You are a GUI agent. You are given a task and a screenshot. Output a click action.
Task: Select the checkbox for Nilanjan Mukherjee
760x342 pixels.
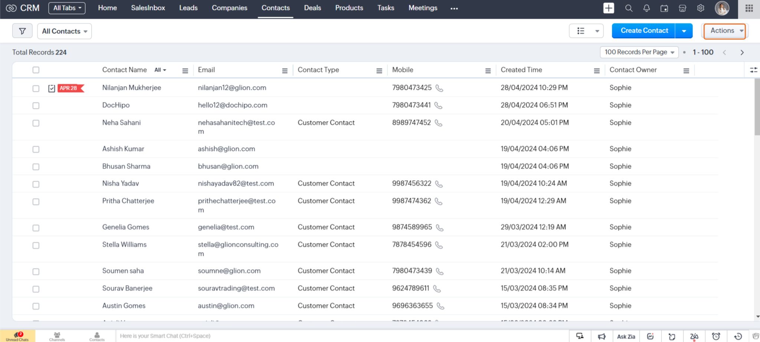(36, 88)
